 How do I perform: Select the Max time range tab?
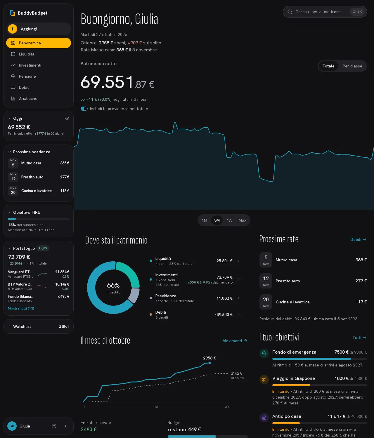point(243,220)
